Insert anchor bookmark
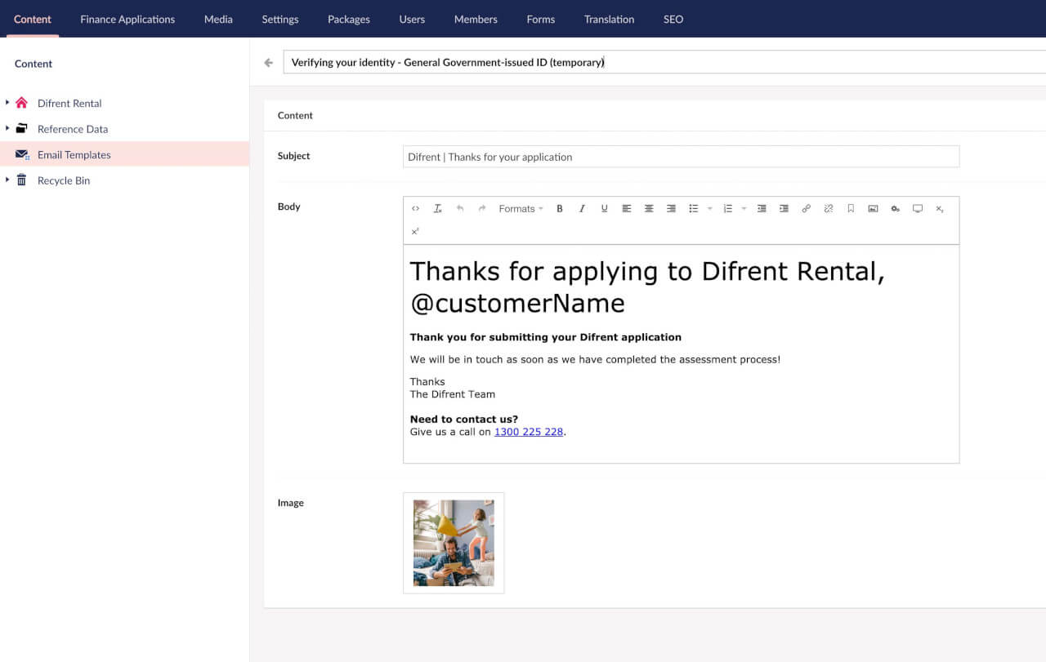Viewport: 1046px width, 662px height. (x=851, y=209)
